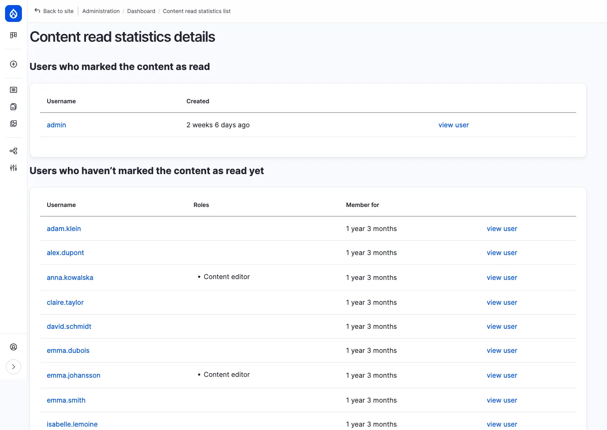Open emma.johansson username link
This screenshot has width=607, height=430.
tap(74, 375)
